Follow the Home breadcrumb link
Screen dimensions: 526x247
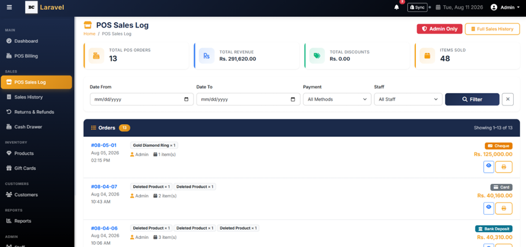(x=90, y=34)
